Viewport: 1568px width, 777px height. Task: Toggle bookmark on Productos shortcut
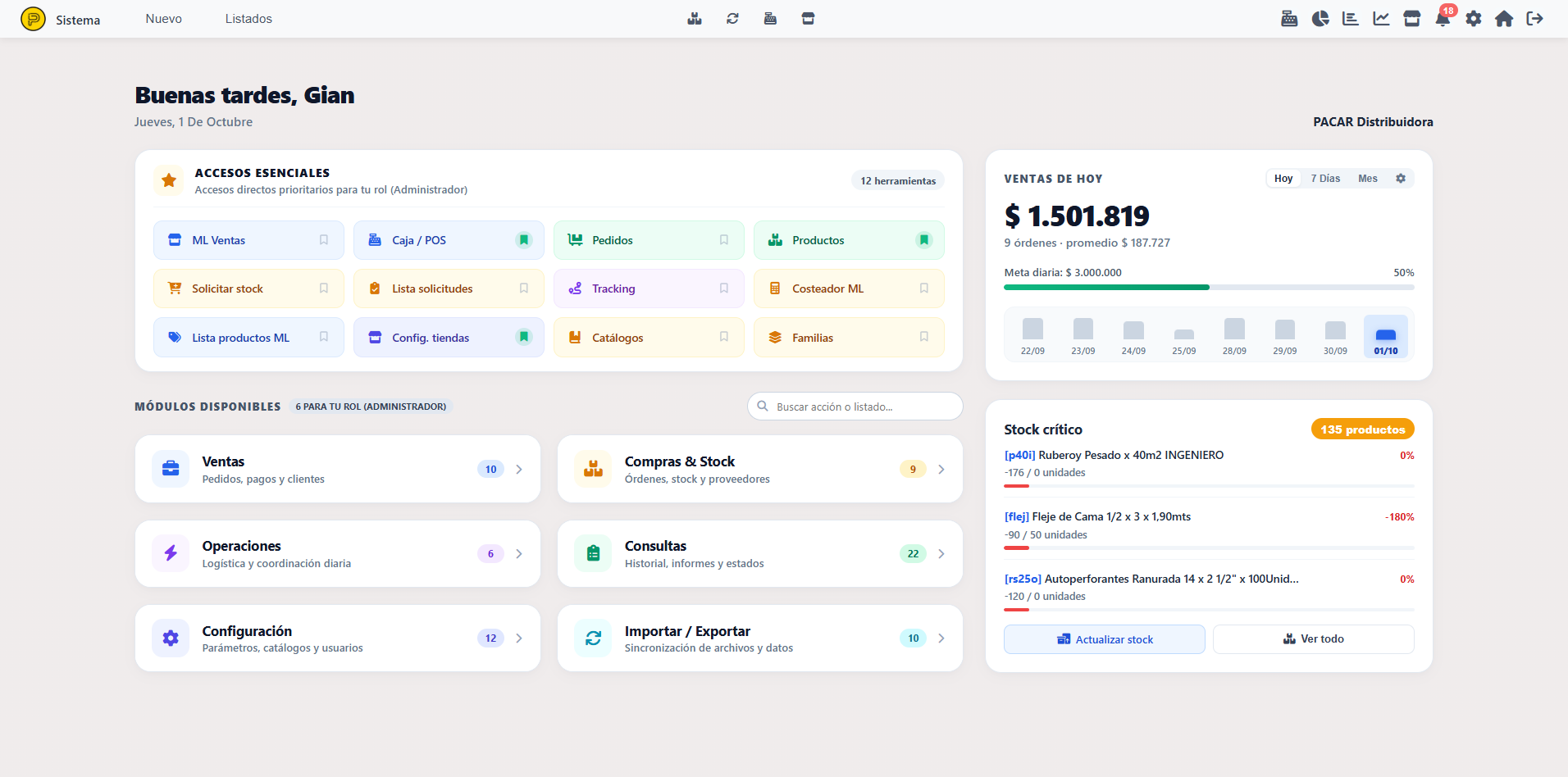(x=924, y=240)
